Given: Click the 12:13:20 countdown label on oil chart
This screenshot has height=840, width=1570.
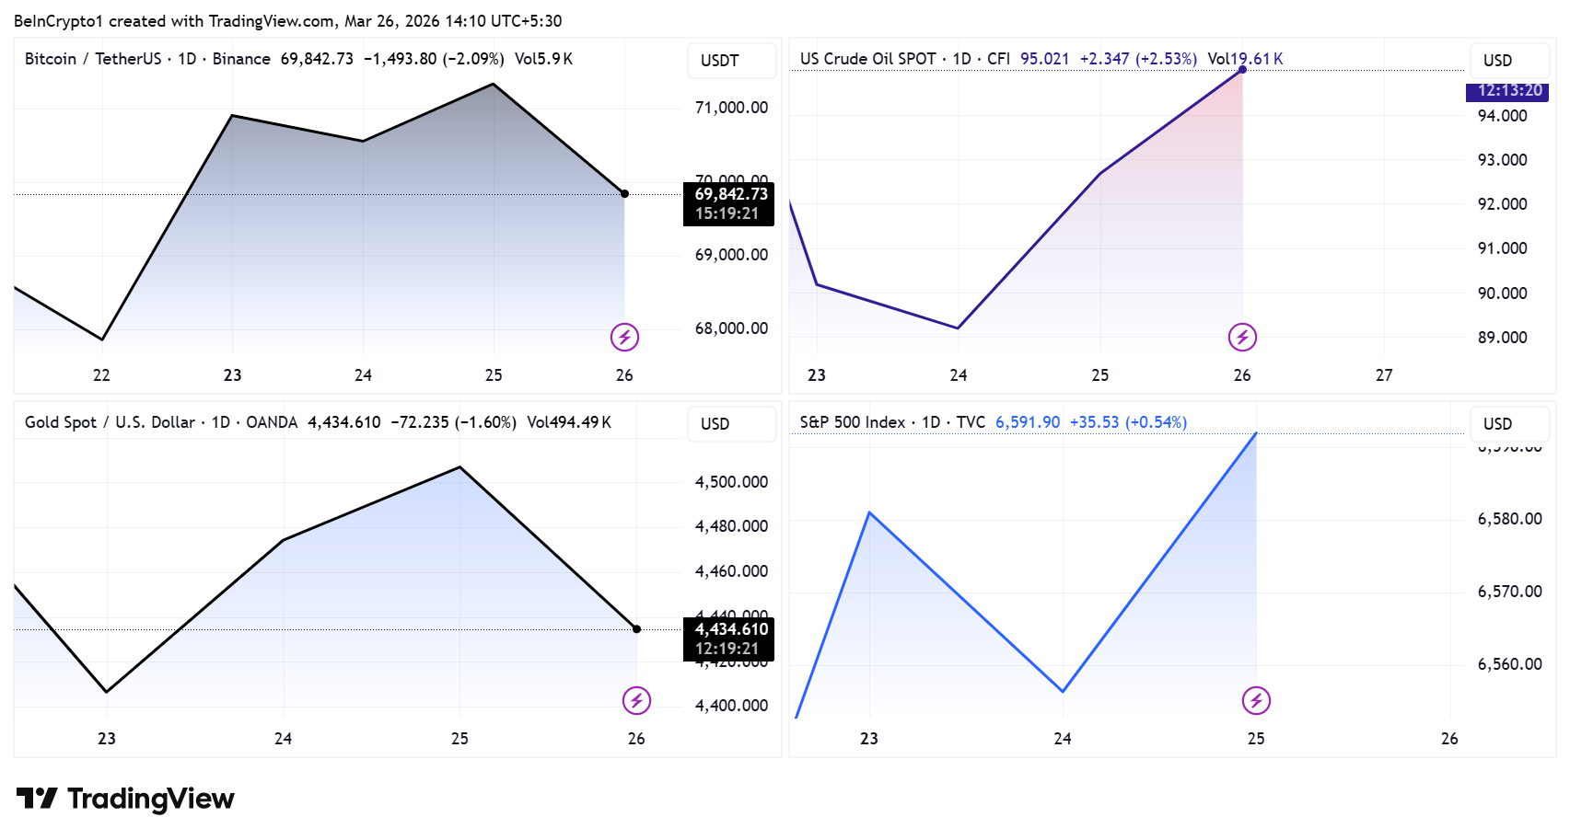Looking at the screenshot, I should click(x=1508, y=91).
